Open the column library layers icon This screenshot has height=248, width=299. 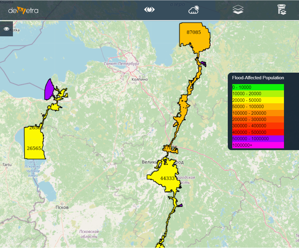click(282, 10)
